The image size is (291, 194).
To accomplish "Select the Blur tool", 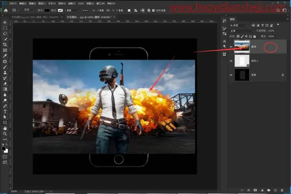I will coord(5,95).
